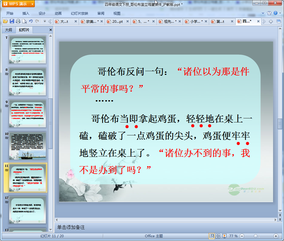Open the 动画 ribbon tab
This screenshot has width=284, height=241.
(58, 14)
